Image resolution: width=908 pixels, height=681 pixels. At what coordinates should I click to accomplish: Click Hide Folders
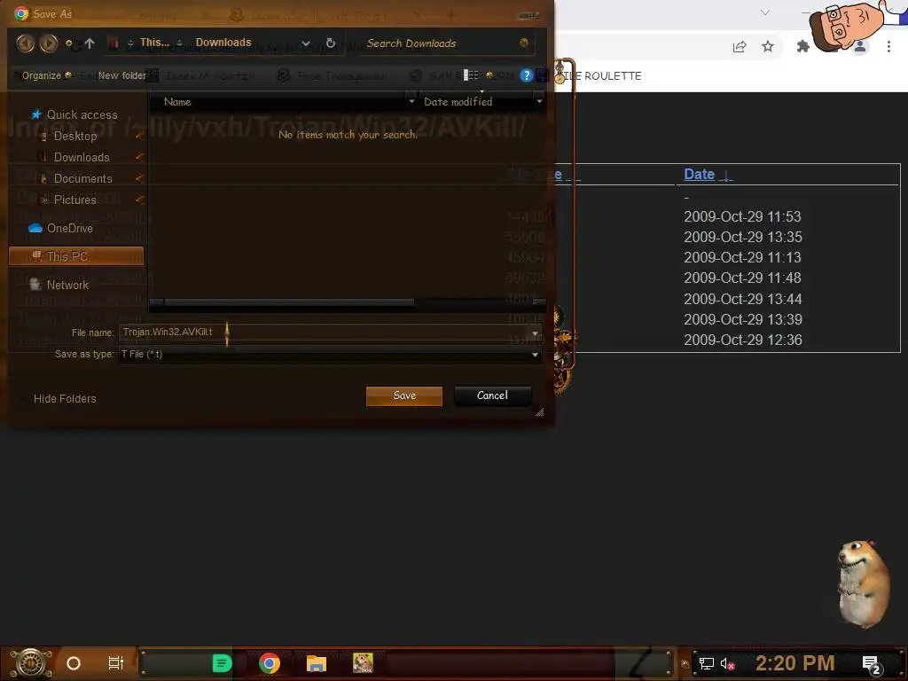click(x=64, y=399)
